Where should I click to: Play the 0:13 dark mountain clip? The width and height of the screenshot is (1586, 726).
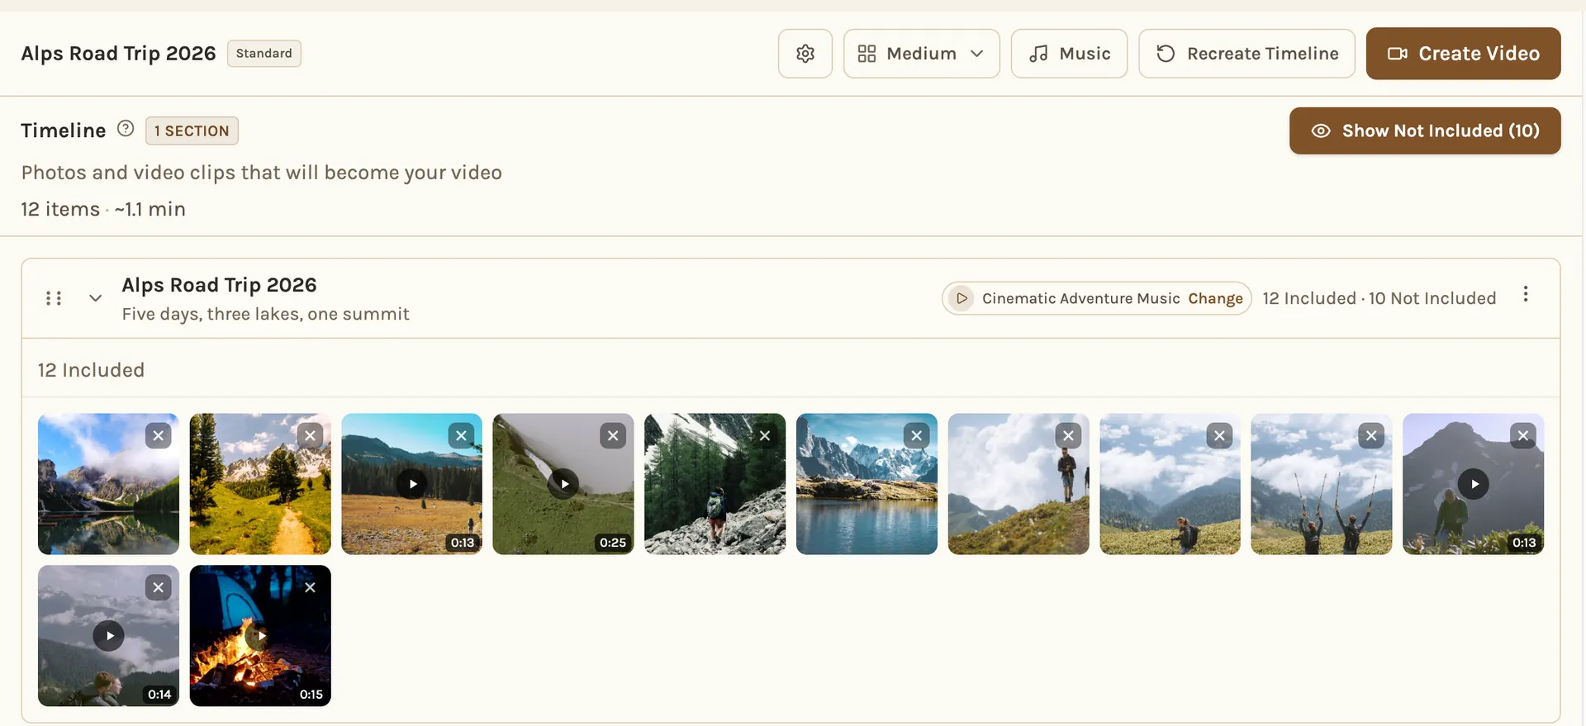tap(1474, 484)
